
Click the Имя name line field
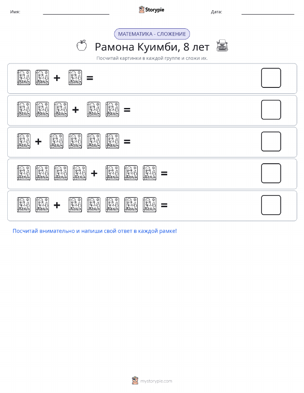(76, 12)
